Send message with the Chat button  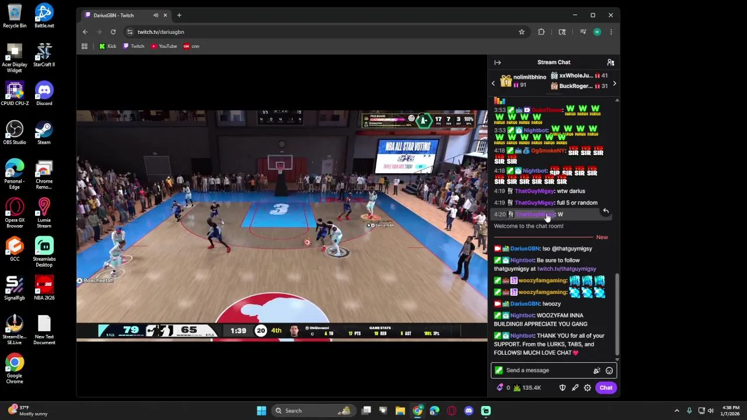(x=606, y=388)
